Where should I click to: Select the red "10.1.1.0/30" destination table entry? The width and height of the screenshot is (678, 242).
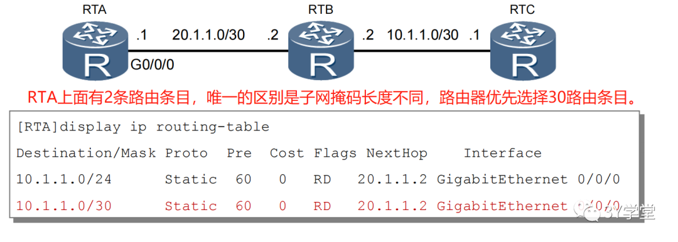coord(64,206)
